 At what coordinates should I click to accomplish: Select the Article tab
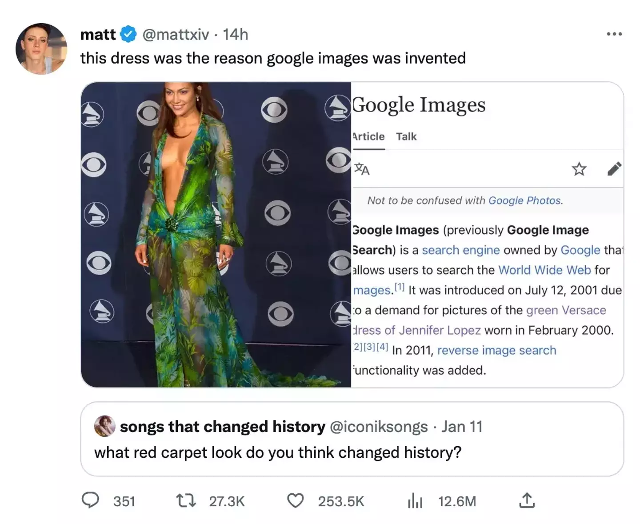tap(368, 136)
